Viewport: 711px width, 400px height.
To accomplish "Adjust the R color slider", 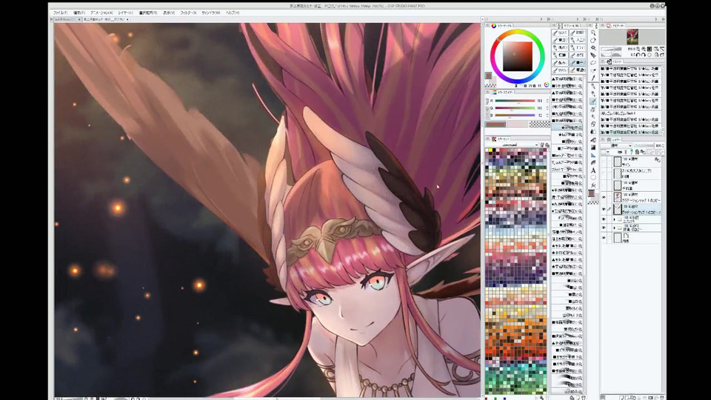I will [x=515, y=101].
